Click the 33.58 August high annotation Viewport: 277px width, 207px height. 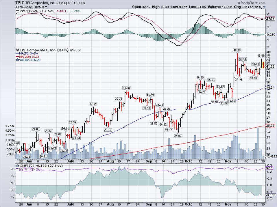(x=126, y=88)
